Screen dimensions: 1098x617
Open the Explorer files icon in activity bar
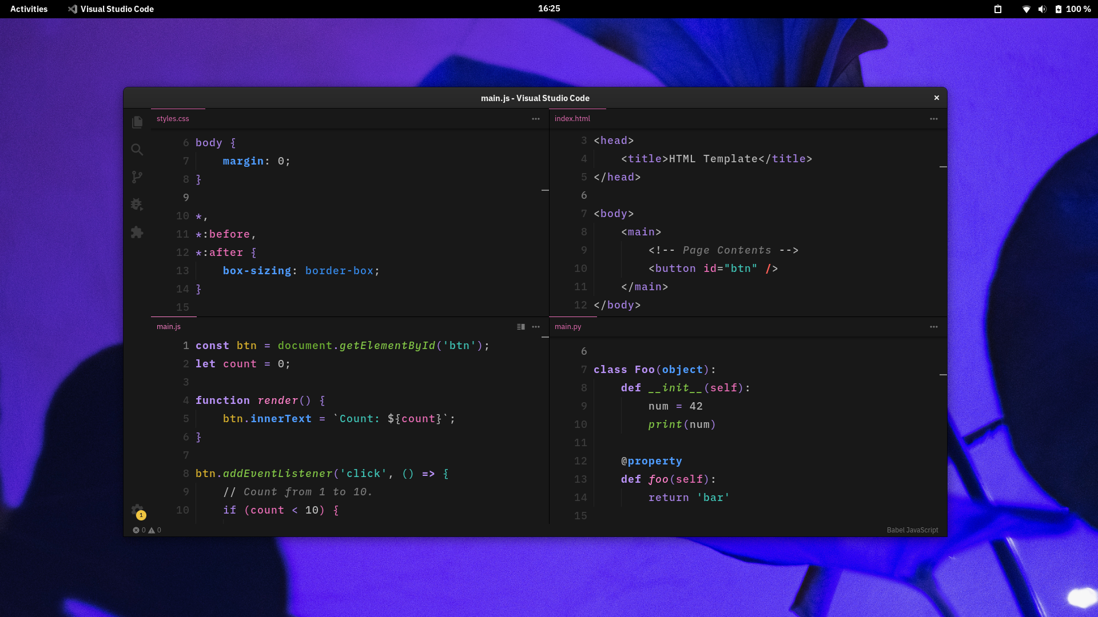[x=137, y=122]
